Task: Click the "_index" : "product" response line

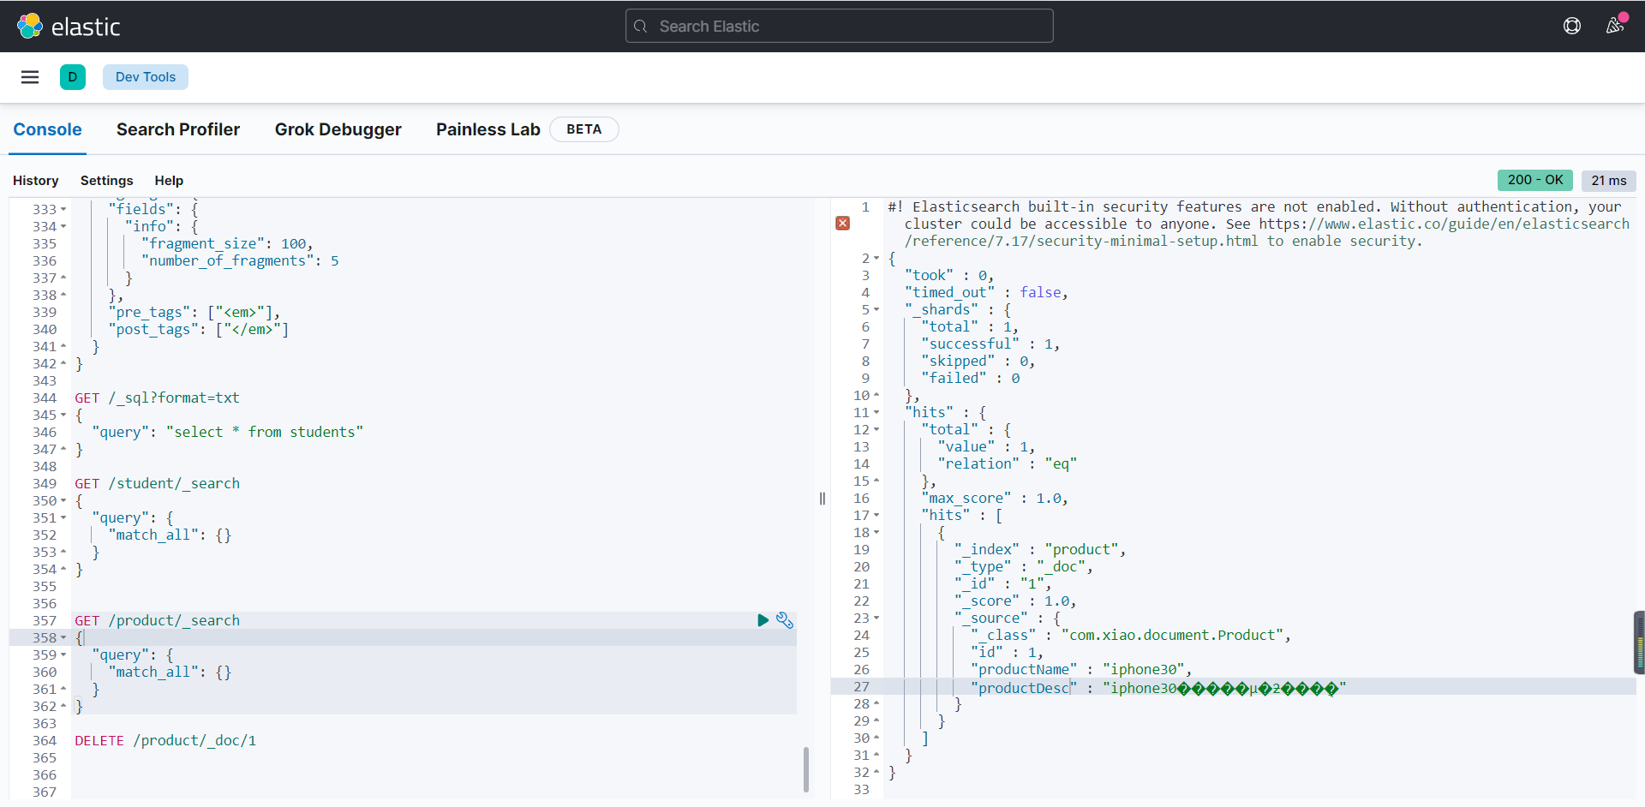Action: (x=1040, y=549)
